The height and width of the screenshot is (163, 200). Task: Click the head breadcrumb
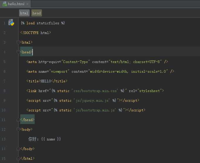37,13
